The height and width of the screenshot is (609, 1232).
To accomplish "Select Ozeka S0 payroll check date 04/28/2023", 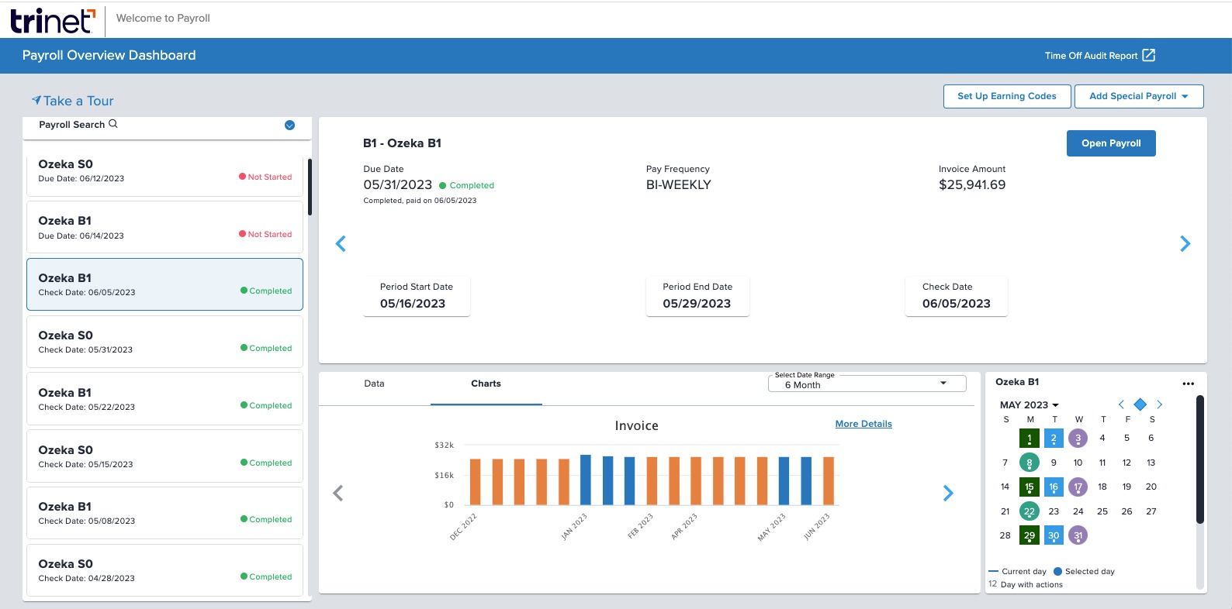I will click(x=164, y=570).
